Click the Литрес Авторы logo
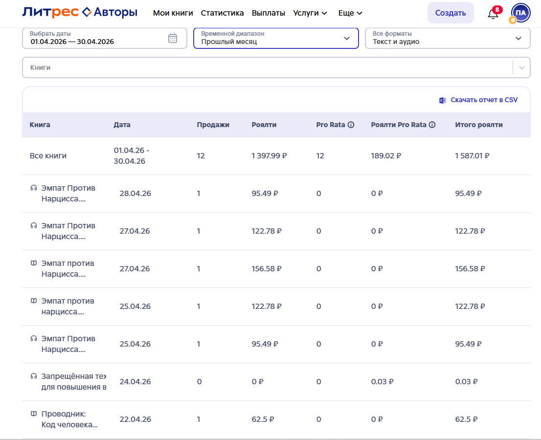 pos(80,12)
